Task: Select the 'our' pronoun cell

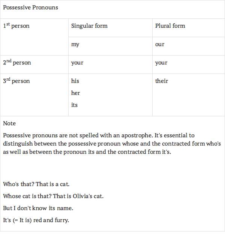Action: pos(160,44)
